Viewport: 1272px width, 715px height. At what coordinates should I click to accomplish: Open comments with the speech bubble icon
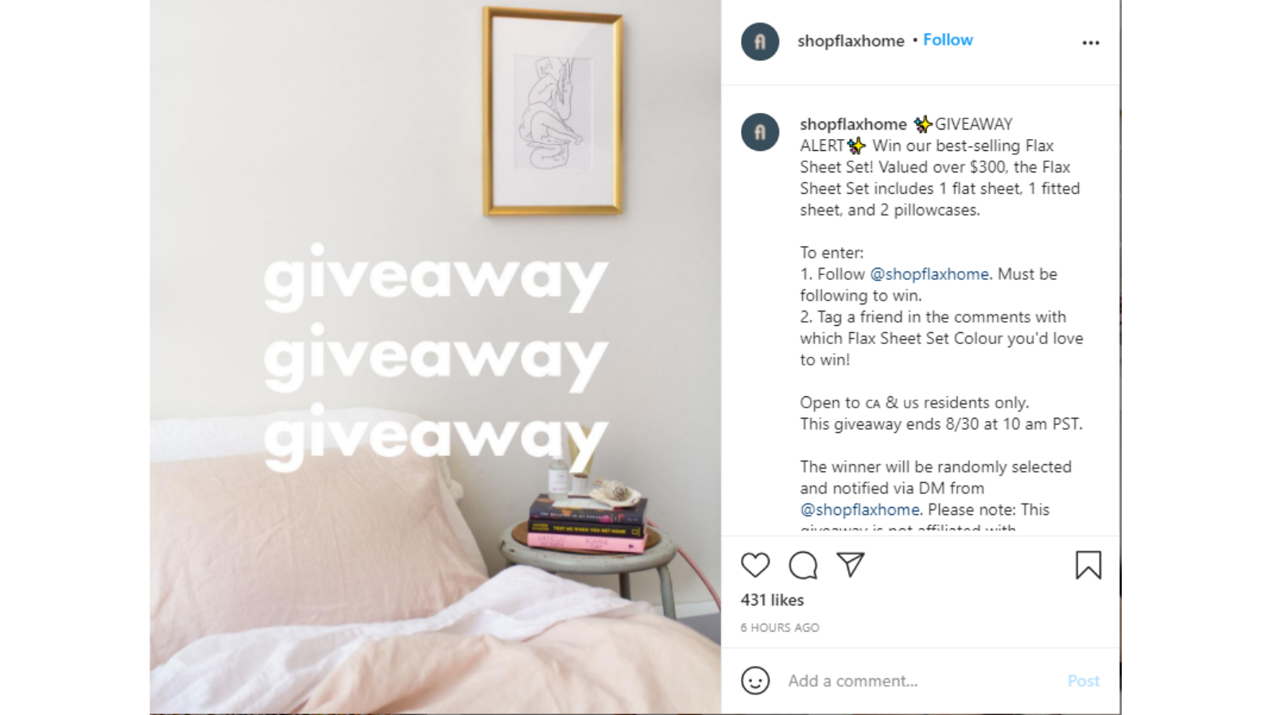(x=803, y=566)
